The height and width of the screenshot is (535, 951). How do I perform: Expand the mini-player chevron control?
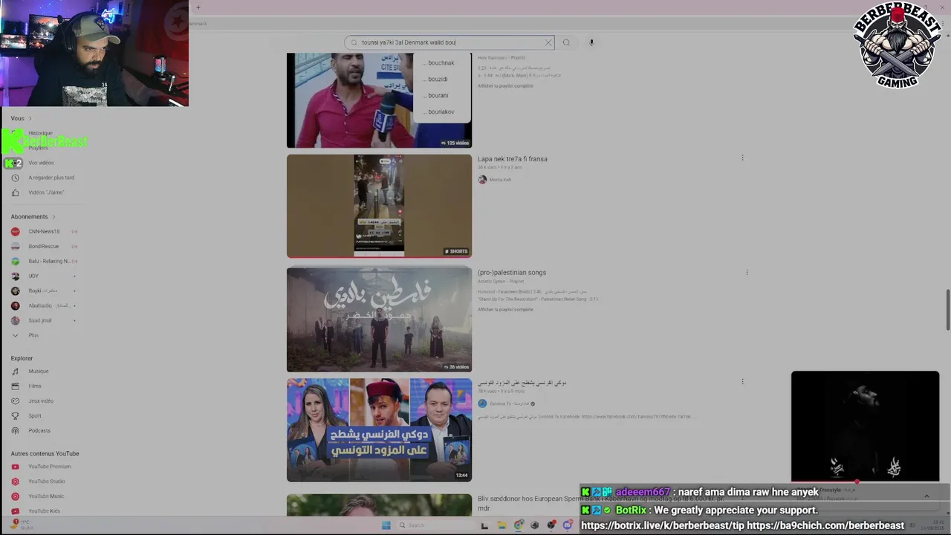coord(926,496)
